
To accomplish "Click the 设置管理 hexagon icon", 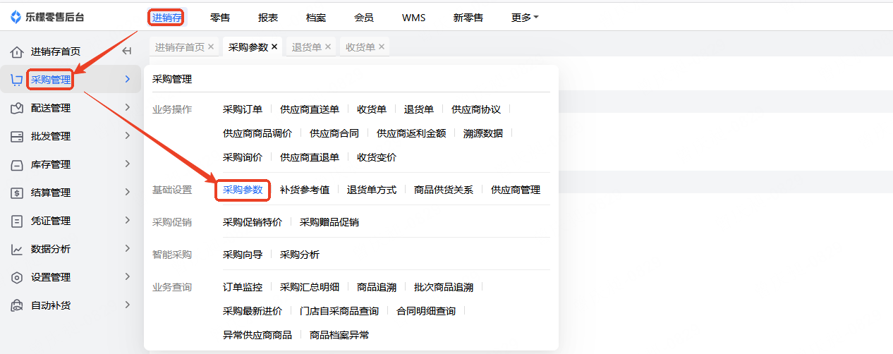I will click(17, 277).
